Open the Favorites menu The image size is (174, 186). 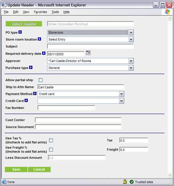[40, 12]
